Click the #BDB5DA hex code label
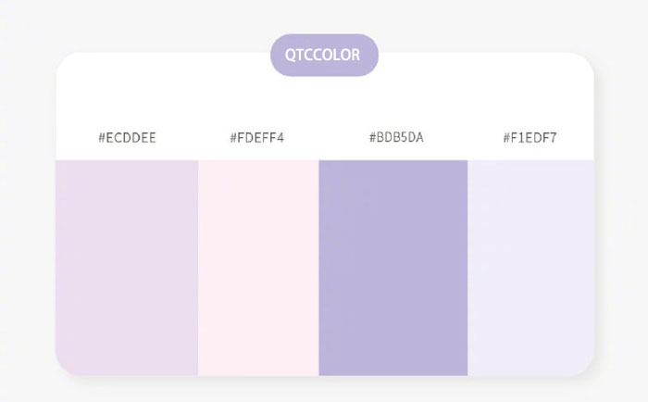648x402 pixels. [396, 138]
